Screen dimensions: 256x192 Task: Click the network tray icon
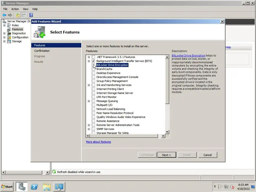tap(226, 186)
